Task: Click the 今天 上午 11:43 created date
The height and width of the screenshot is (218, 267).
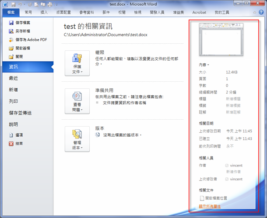Action: pyautogui.click(x=239, y=138)
